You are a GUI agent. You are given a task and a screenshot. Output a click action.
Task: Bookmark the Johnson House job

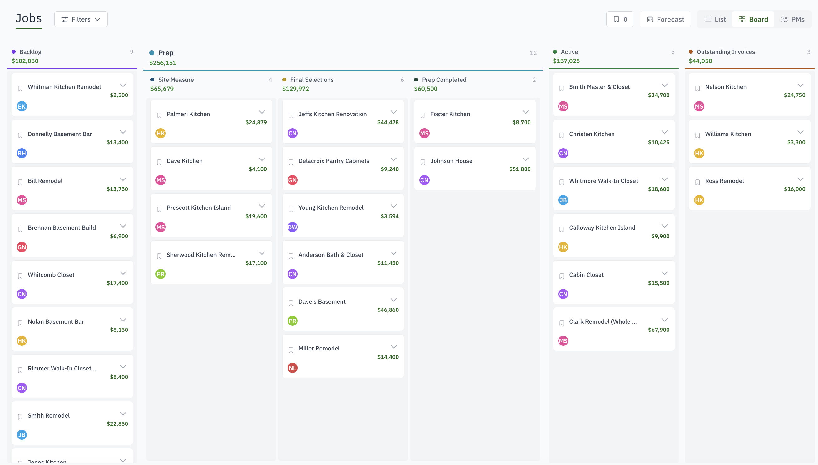(423, 163)
